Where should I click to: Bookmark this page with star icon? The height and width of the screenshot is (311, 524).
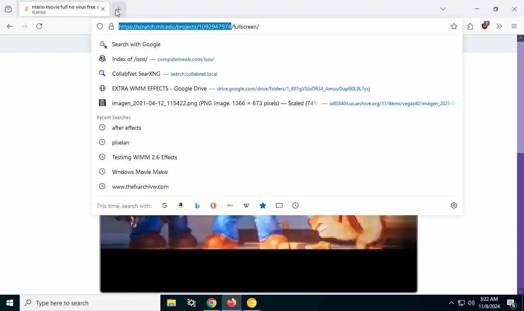(x=454, y=26)
